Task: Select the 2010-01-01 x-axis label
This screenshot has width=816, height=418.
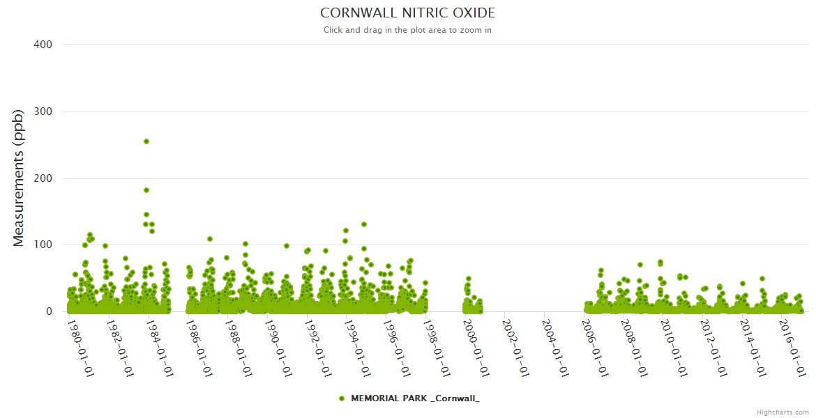Action: click(x=672, y=348)
